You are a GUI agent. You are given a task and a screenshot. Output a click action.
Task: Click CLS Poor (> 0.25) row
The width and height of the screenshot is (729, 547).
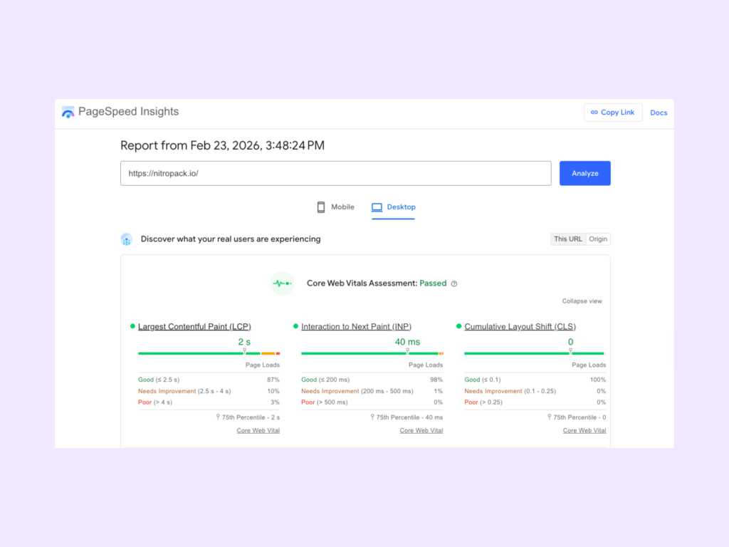535,402
